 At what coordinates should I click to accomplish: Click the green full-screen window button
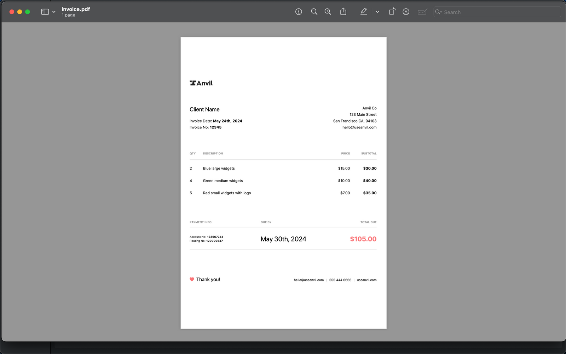(x=28, y=12)
